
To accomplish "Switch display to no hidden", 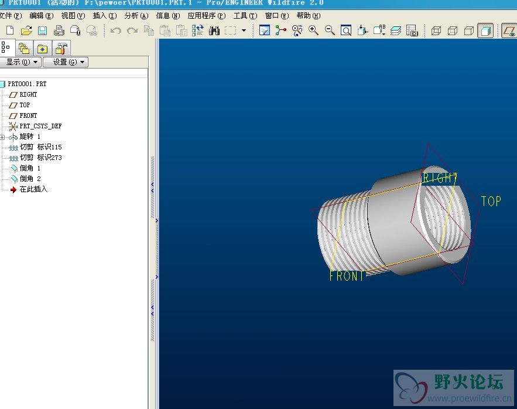I will click(469, 31).
